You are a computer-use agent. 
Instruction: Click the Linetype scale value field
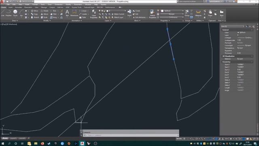pyautogui.click(x=245, y=40)
